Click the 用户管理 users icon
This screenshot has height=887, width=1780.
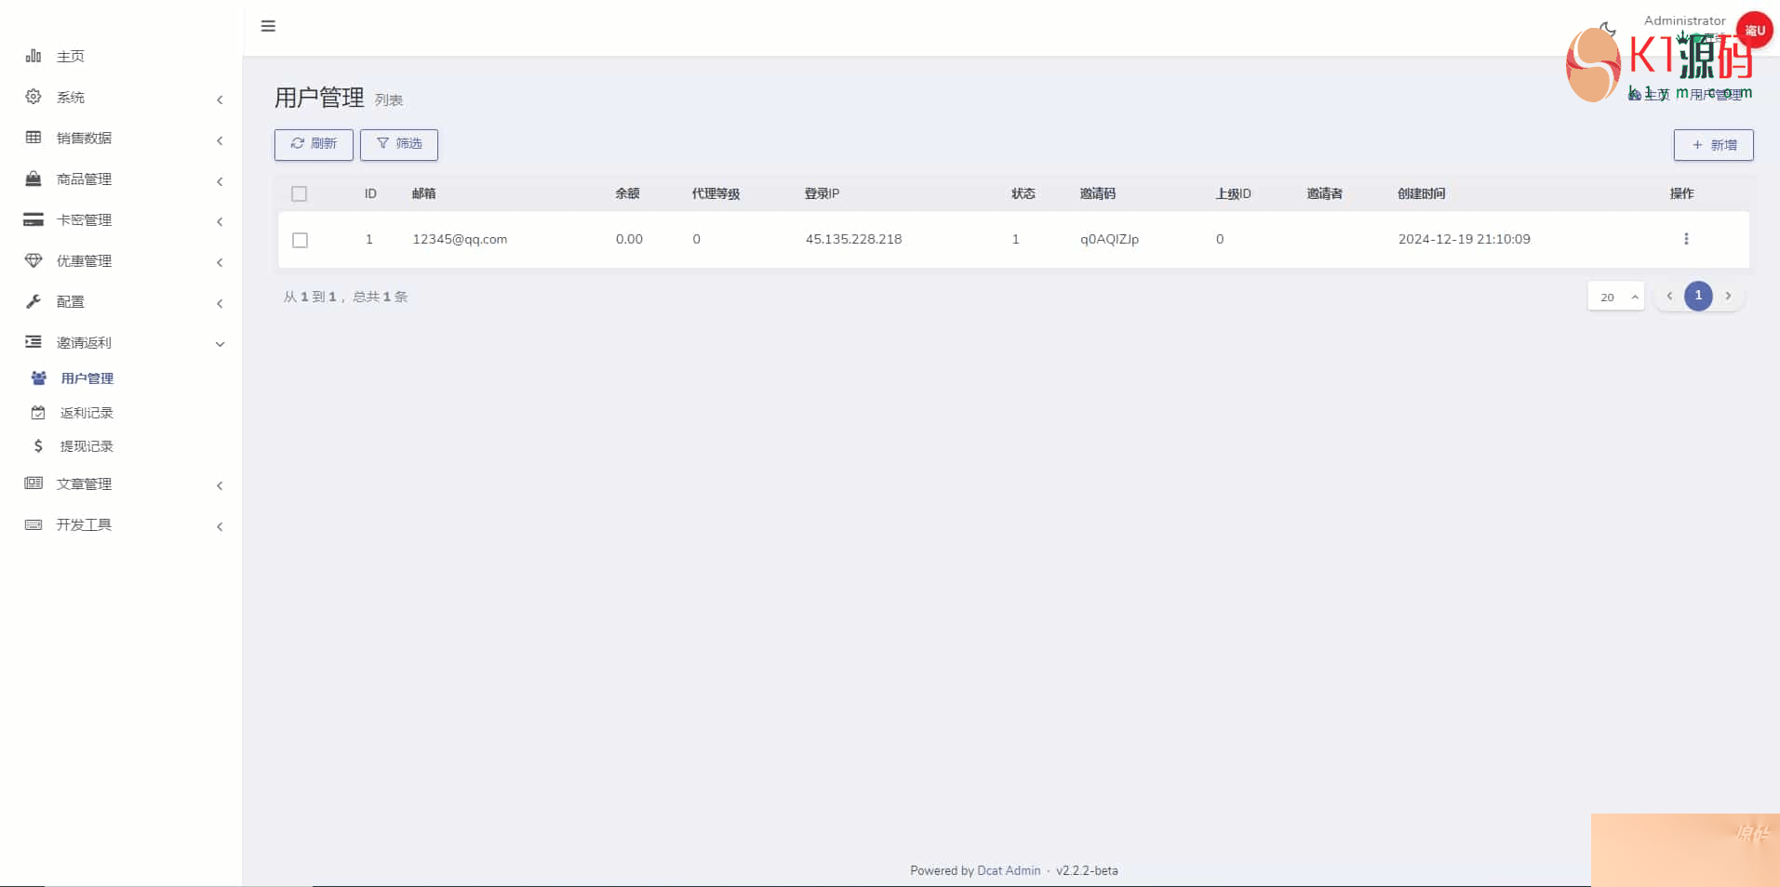point(38,378)
